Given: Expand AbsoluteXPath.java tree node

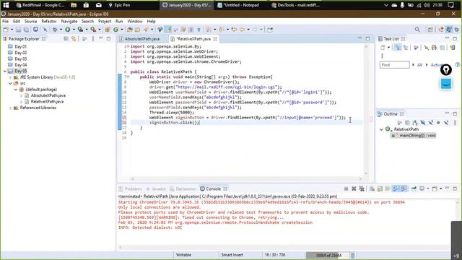Looking at the screenshot, I should tap(21, 95).
